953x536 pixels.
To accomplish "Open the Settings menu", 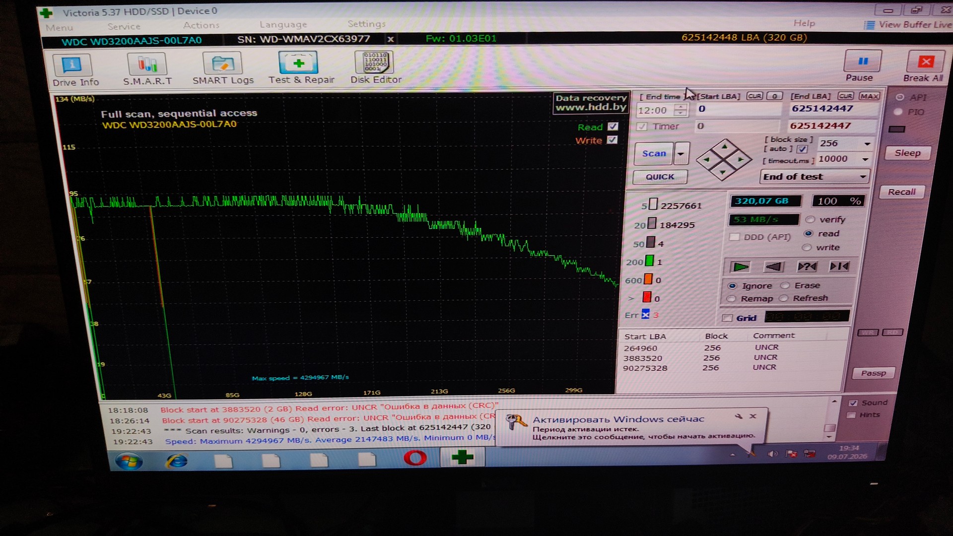I will [x=366, y=24].
